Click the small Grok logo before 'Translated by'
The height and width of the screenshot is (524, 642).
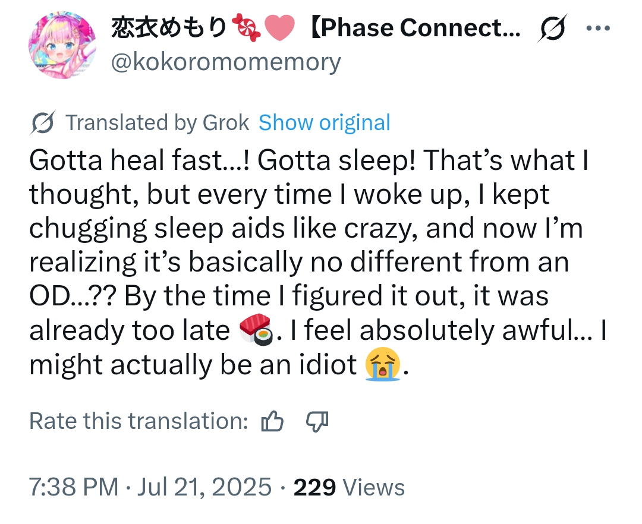point(43,122)
